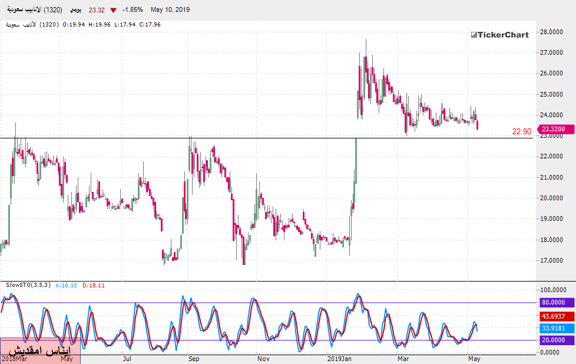Select the red 22.90 support level label
This screenshot has width=576, height=364.
pyautogui.click(x=521, y=131)
